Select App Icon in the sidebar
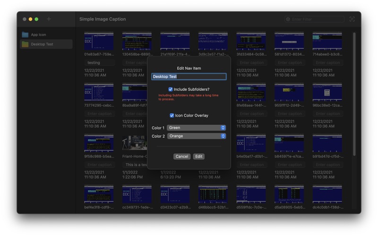 38,34
